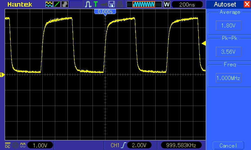The image size is (251, 150).
Task: Click the W window mode icon
Action: pos(167,4)
